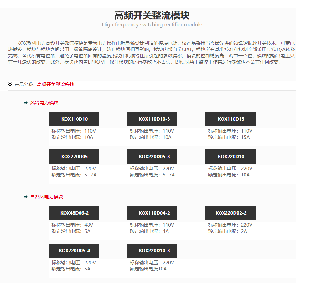
Task: Click 标称输出电压: 220V under KOX220D10
Action: coord(230,169)
